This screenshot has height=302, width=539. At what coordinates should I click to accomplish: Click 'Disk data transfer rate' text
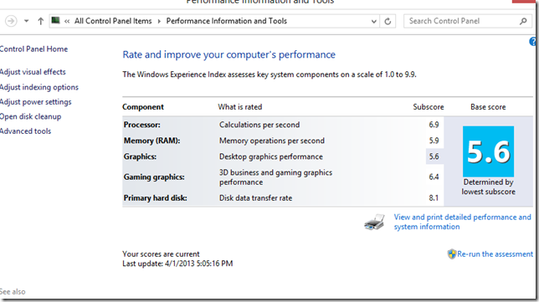[256, 198]
